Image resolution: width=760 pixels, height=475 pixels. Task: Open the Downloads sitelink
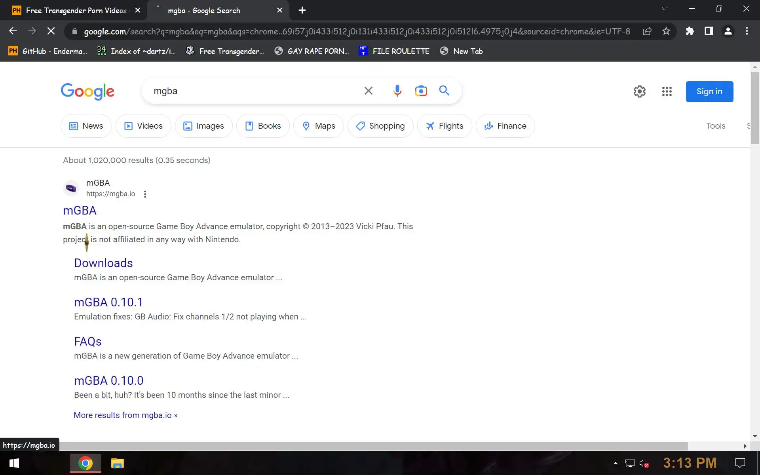[103, 263]
